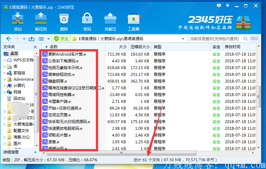Open the 高级 advanced search link
Screen dimensions: 266x169
(x=254, y=39)
